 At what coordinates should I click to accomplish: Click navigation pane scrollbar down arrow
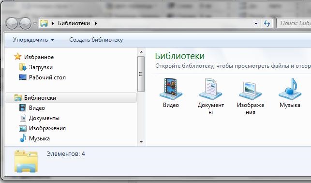[x=141, y=142]
